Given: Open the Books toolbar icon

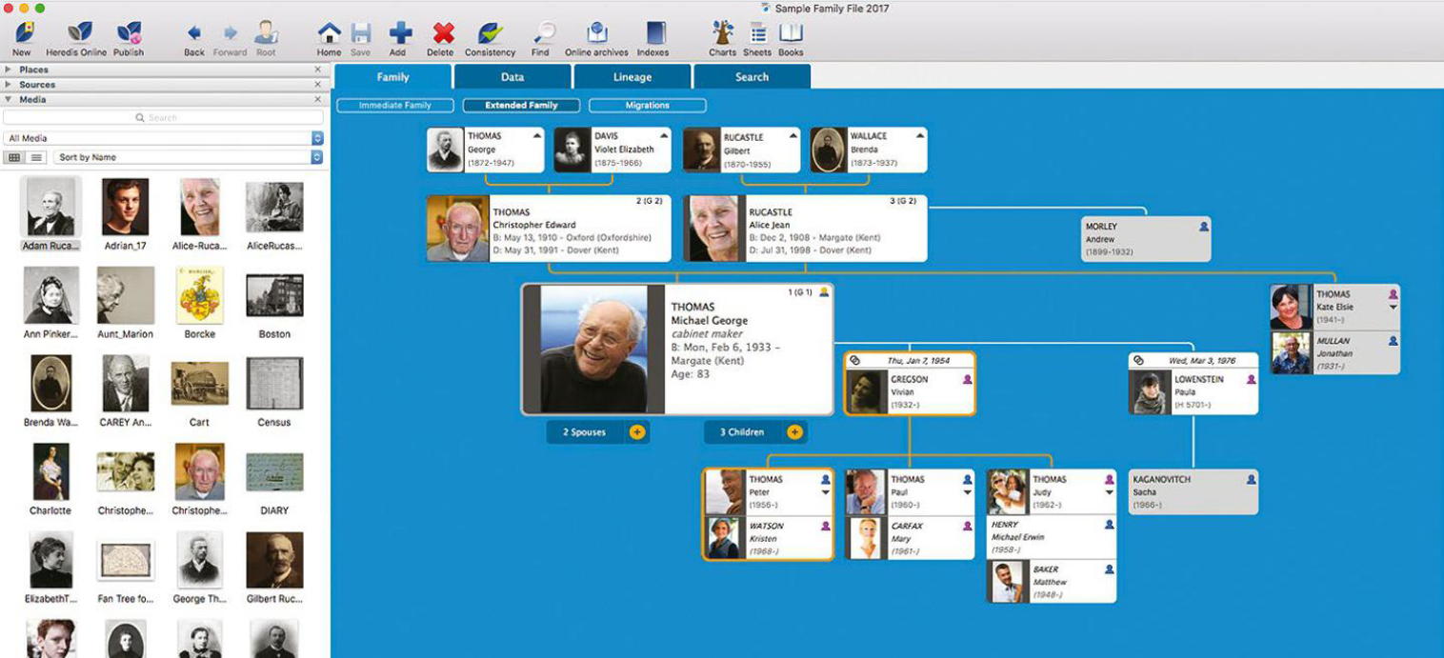Looking at the screenshot, I should coord(791,33).
